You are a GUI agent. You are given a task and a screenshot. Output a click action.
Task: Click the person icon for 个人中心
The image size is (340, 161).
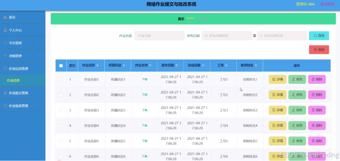[5, 30]
